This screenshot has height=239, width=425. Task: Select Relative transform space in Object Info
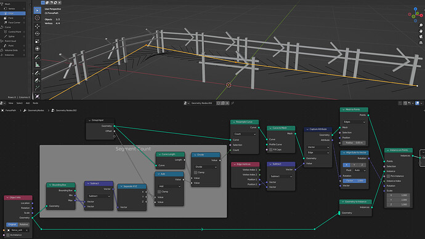(x=24, y=224)
